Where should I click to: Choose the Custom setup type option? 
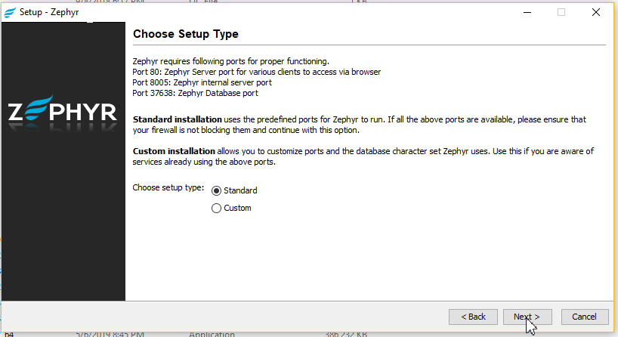point(217,208)
